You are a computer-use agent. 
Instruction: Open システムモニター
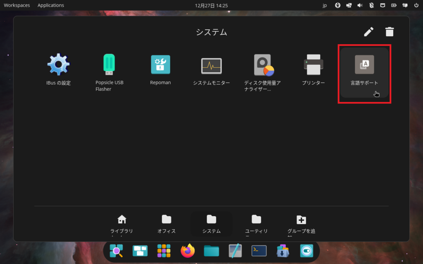211,69
